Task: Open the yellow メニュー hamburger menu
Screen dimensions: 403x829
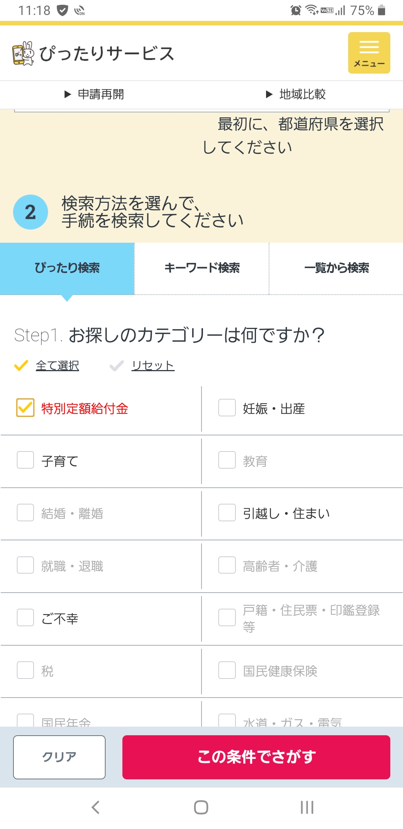Action: (x=369, y=53)
